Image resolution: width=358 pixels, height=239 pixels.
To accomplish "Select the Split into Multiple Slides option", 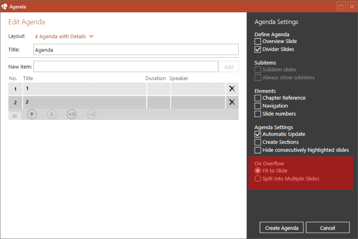I will click(258, 179).
